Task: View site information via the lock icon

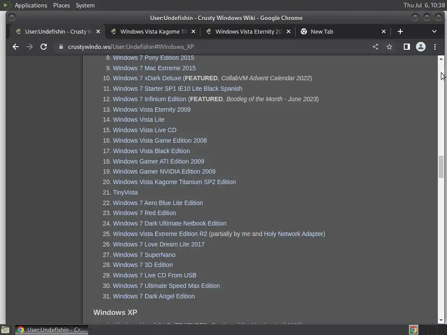Action: pyautogui.click(x=61, y=47)
